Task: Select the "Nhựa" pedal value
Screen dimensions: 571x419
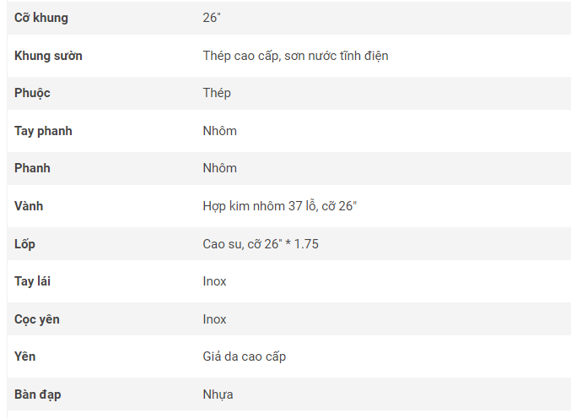Action: tap(218, 395)
